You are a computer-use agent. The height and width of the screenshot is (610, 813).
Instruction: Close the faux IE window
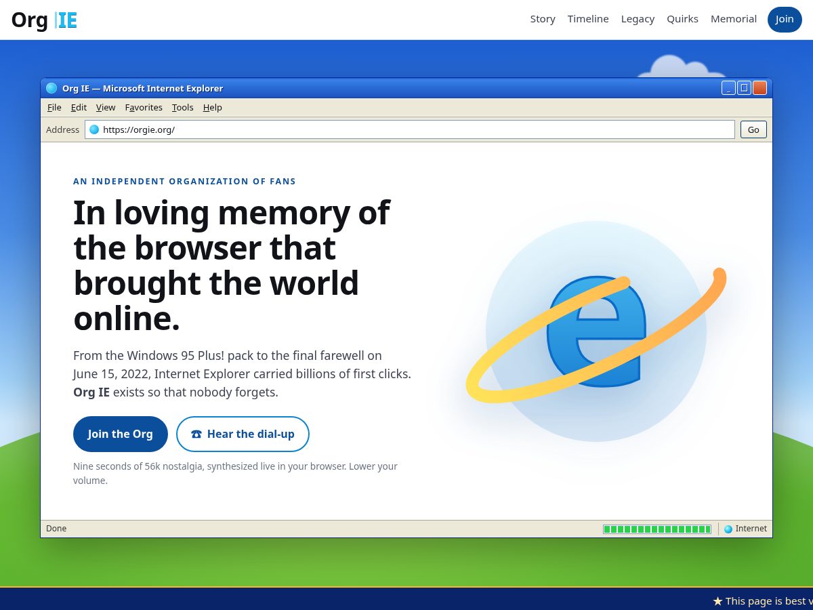point(759,88)
